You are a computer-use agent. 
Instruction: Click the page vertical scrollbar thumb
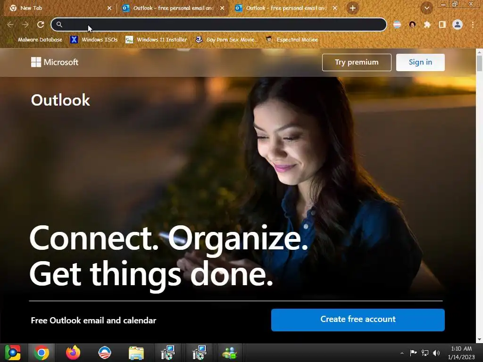click(x=479, y=64)
